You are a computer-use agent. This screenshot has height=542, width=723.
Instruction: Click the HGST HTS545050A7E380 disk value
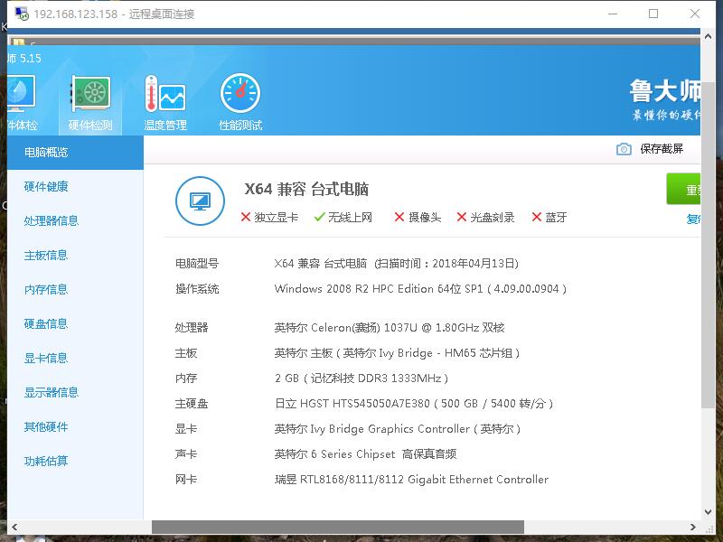coord(414,404)
